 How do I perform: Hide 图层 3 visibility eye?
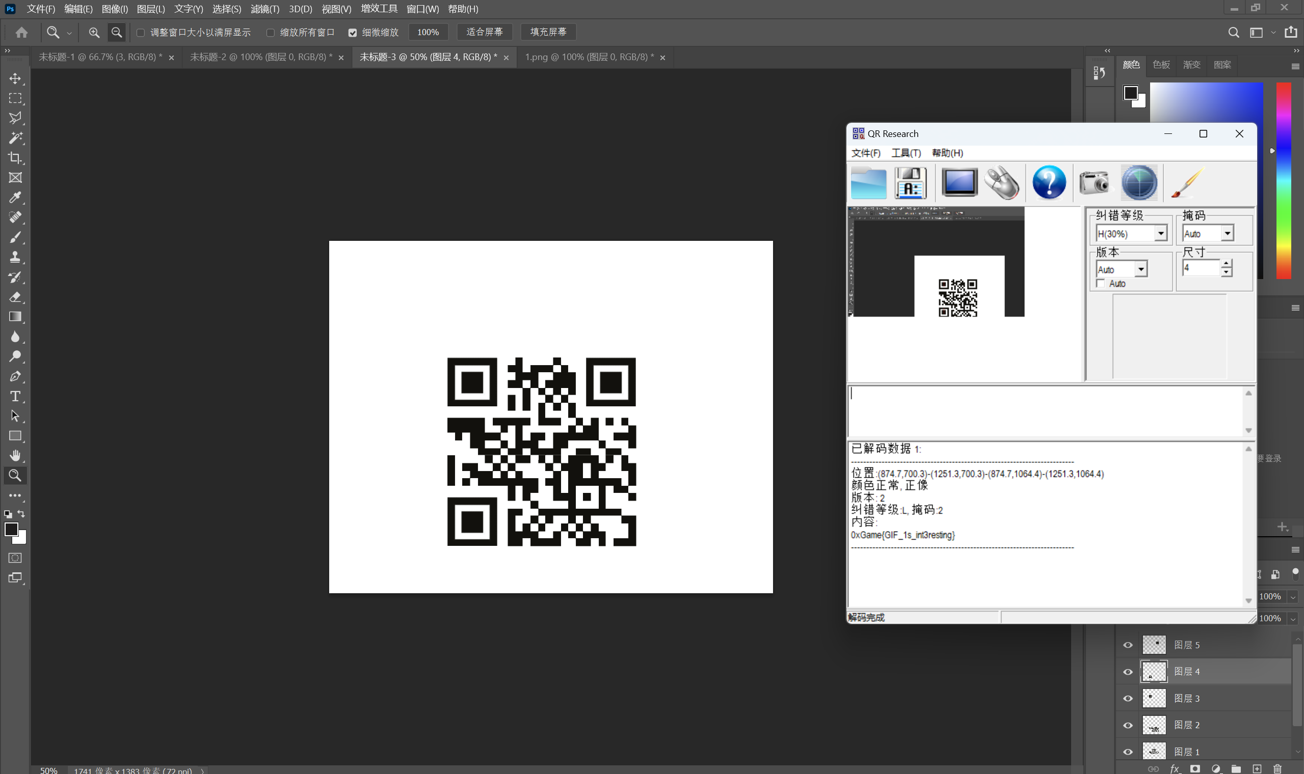[1128, 698]
